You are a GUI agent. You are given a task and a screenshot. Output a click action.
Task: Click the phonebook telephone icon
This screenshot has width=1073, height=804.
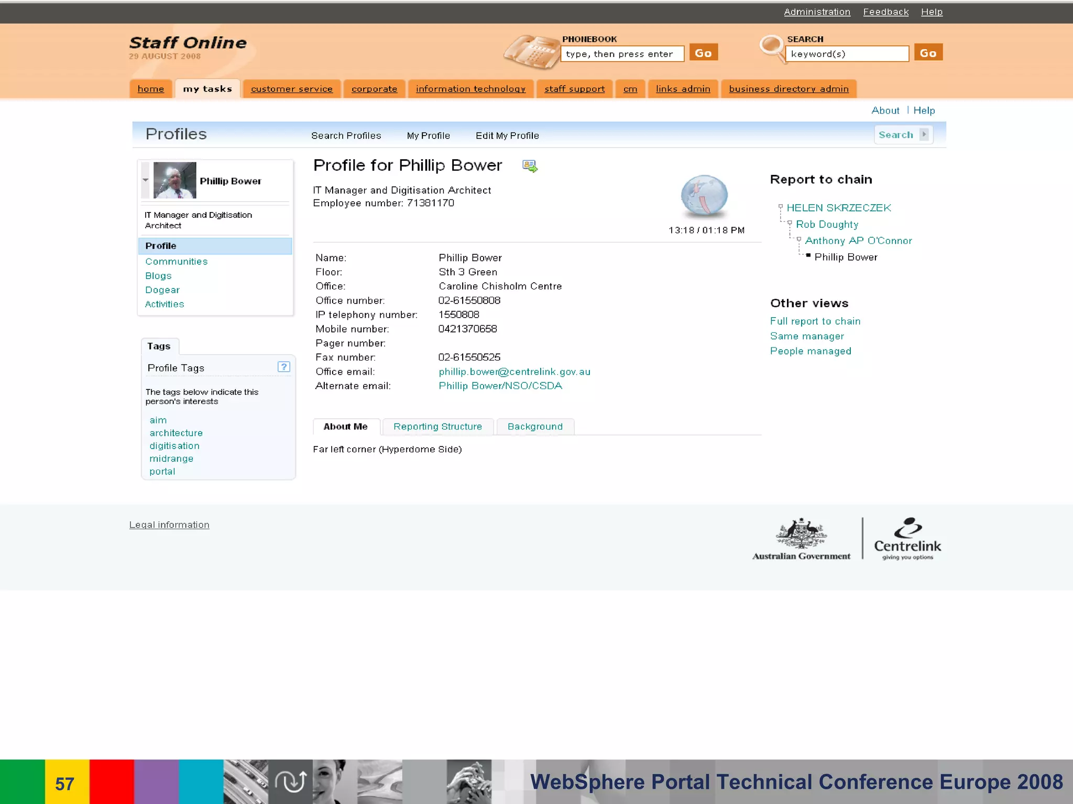(x=532, y=52)
